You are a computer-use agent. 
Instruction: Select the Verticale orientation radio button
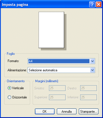pos(9,88)
